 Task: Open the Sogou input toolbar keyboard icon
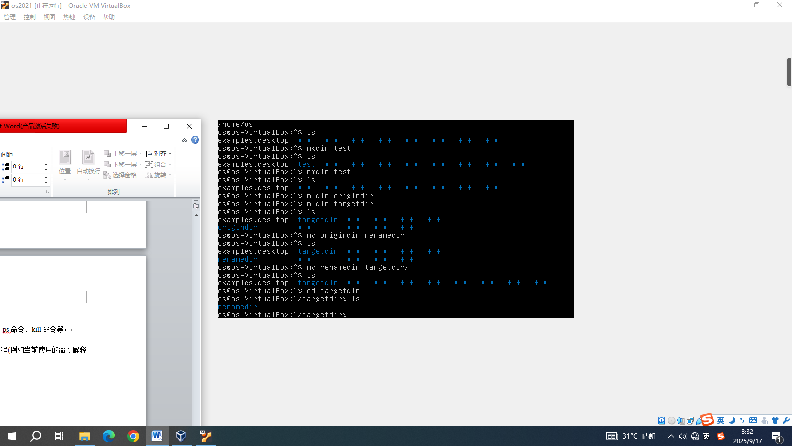coord(753,420)
